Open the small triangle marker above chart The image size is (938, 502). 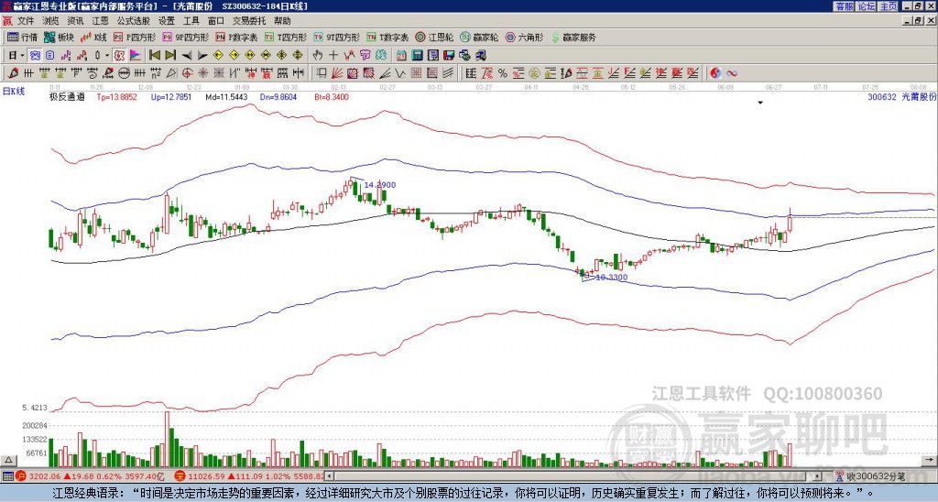point(760,103)
